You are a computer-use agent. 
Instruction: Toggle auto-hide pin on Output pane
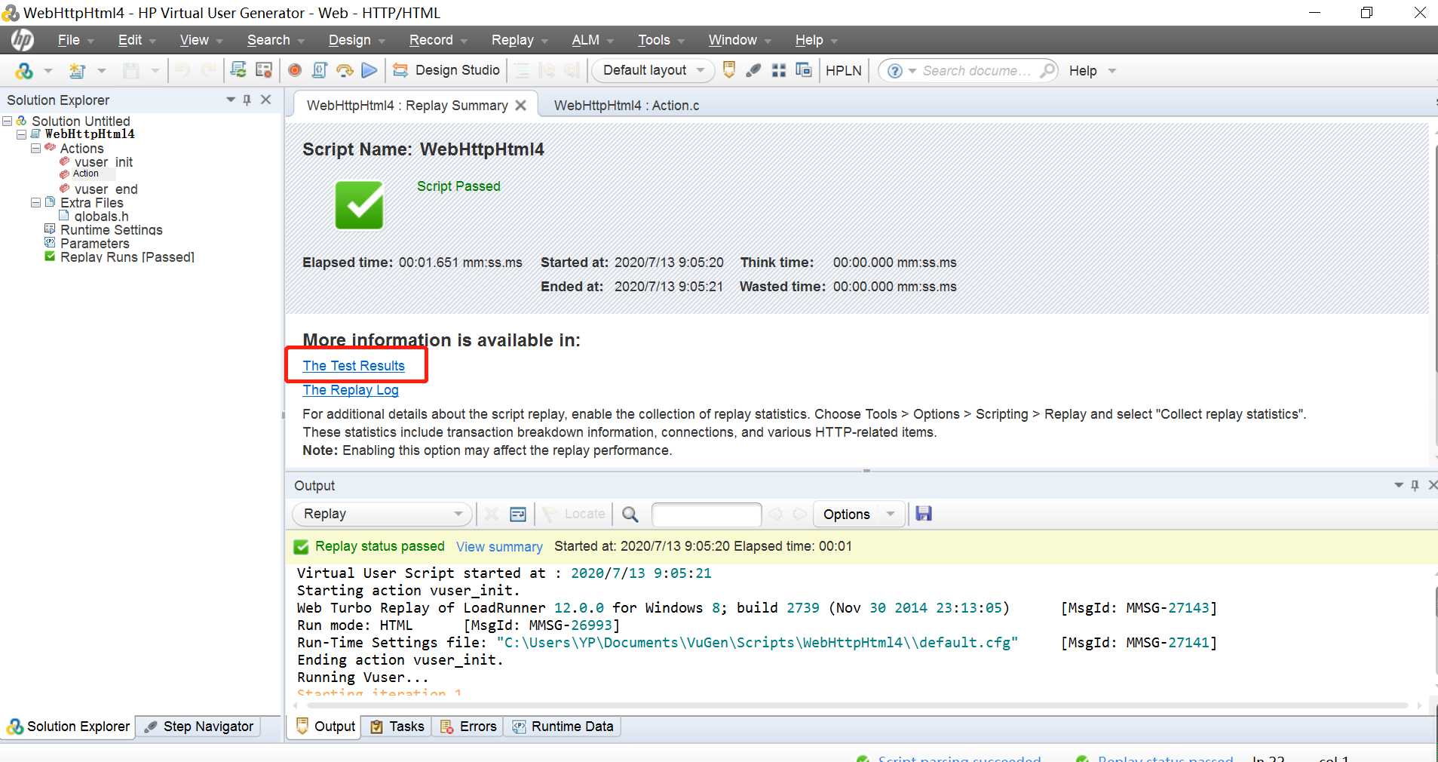tap(1415, 485)
